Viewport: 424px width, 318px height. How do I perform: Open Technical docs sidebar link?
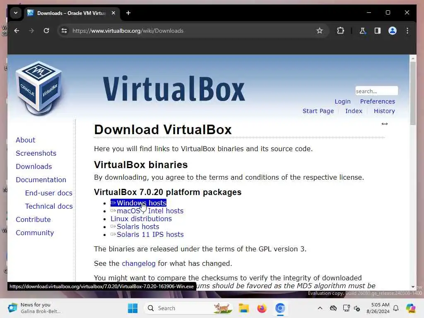pyautogui.click(x=49, y=206)
